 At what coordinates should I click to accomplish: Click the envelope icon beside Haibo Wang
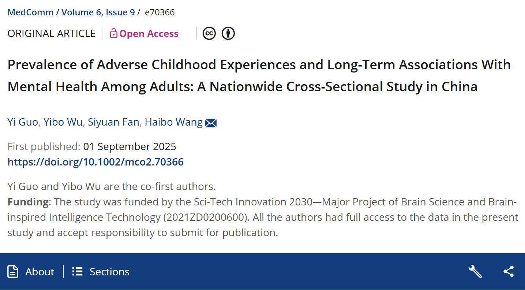point(211,123)
